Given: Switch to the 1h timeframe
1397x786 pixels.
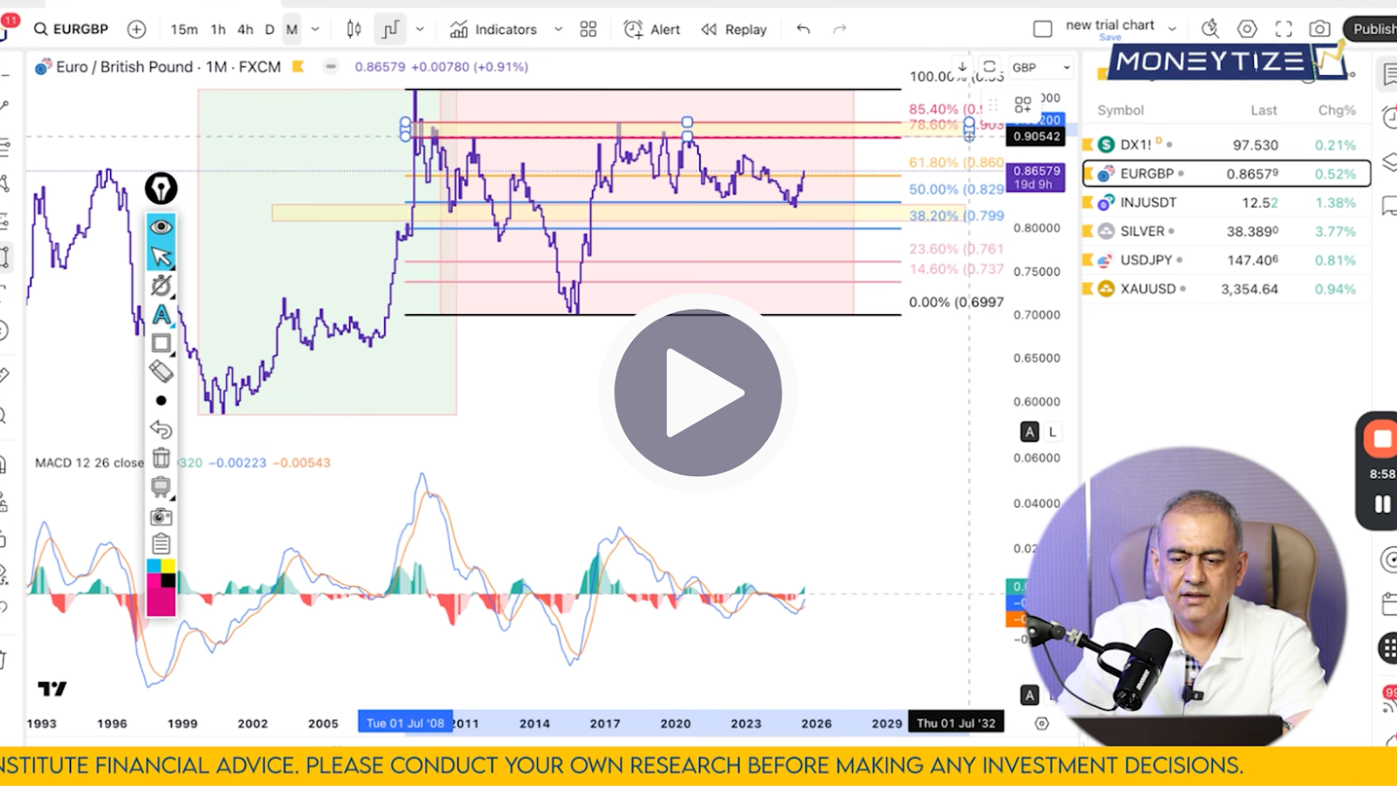Looking at the screenshot, I should coord(218,29).
